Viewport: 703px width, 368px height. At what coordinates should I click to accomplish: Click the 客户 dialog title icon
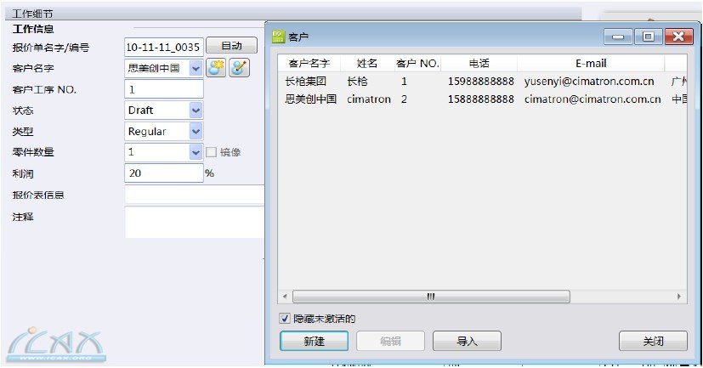[x=279, y=37]
